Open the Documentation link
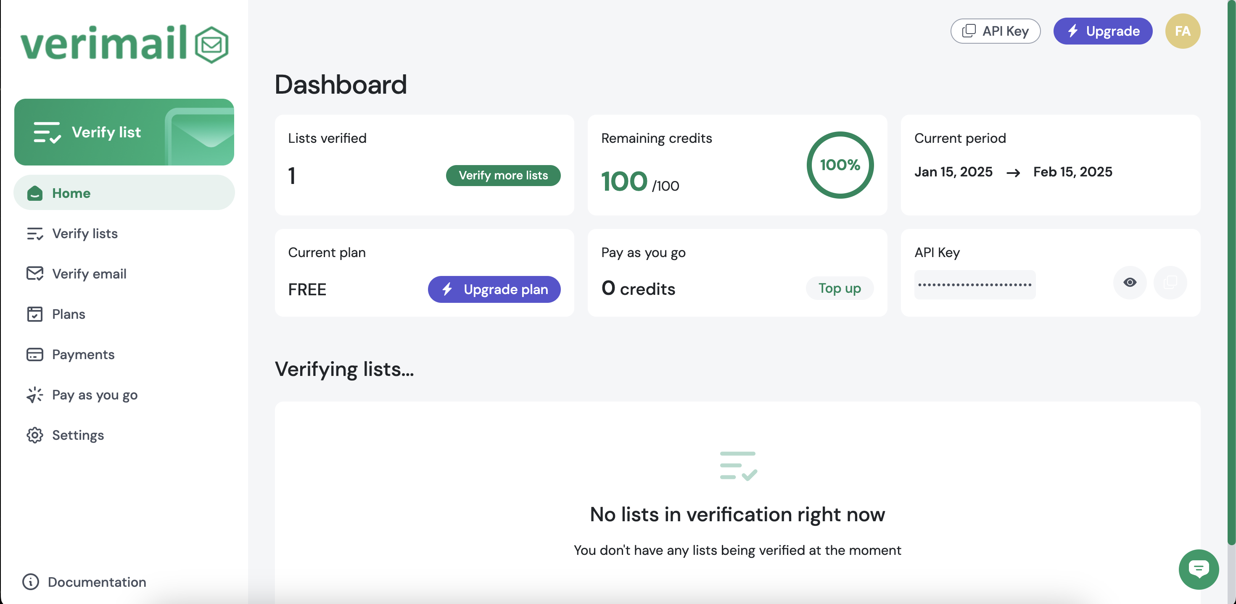1236x604 pixels. [x=85, y=582]
